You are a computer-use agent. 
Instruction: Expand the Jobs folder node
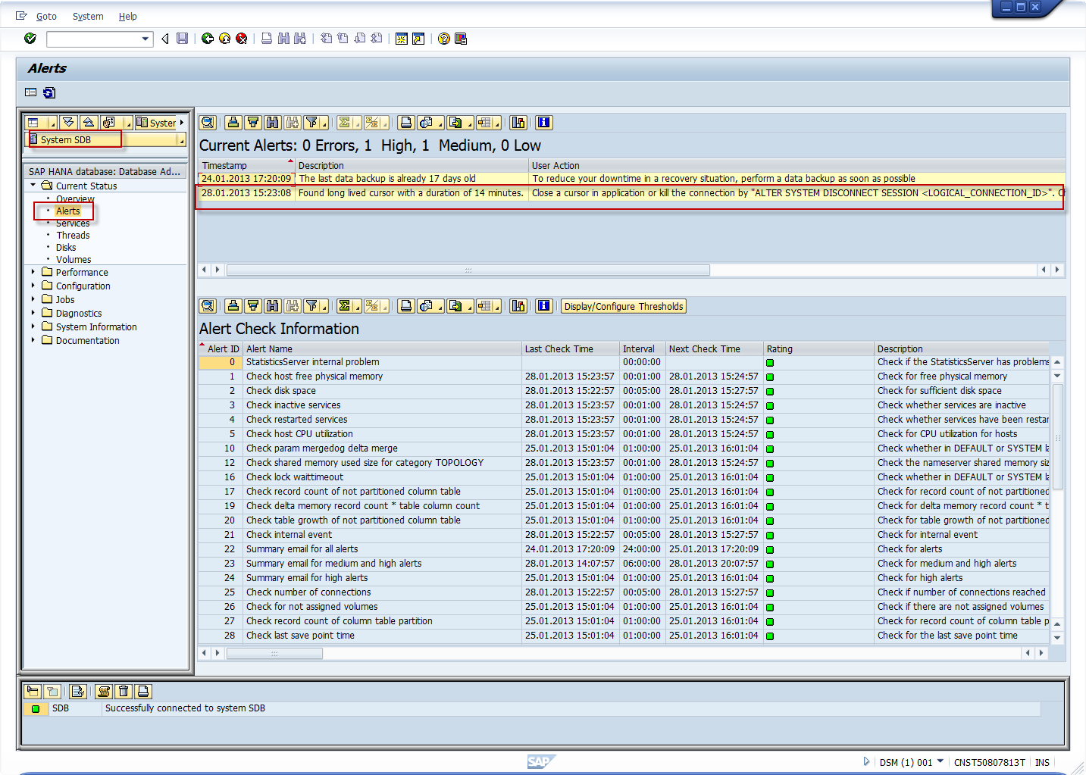33,299
